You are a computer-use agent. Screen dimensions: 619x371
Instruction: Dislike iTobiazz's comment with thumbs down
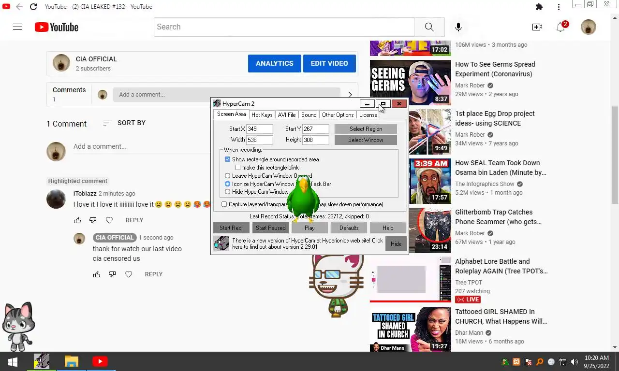point(93,220)
